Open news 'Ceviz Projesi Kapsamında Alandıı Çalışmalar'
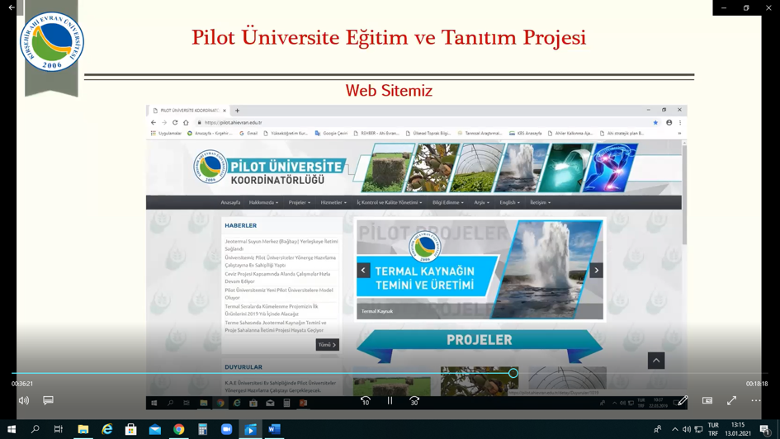The image size is (780, 439). 277,277
